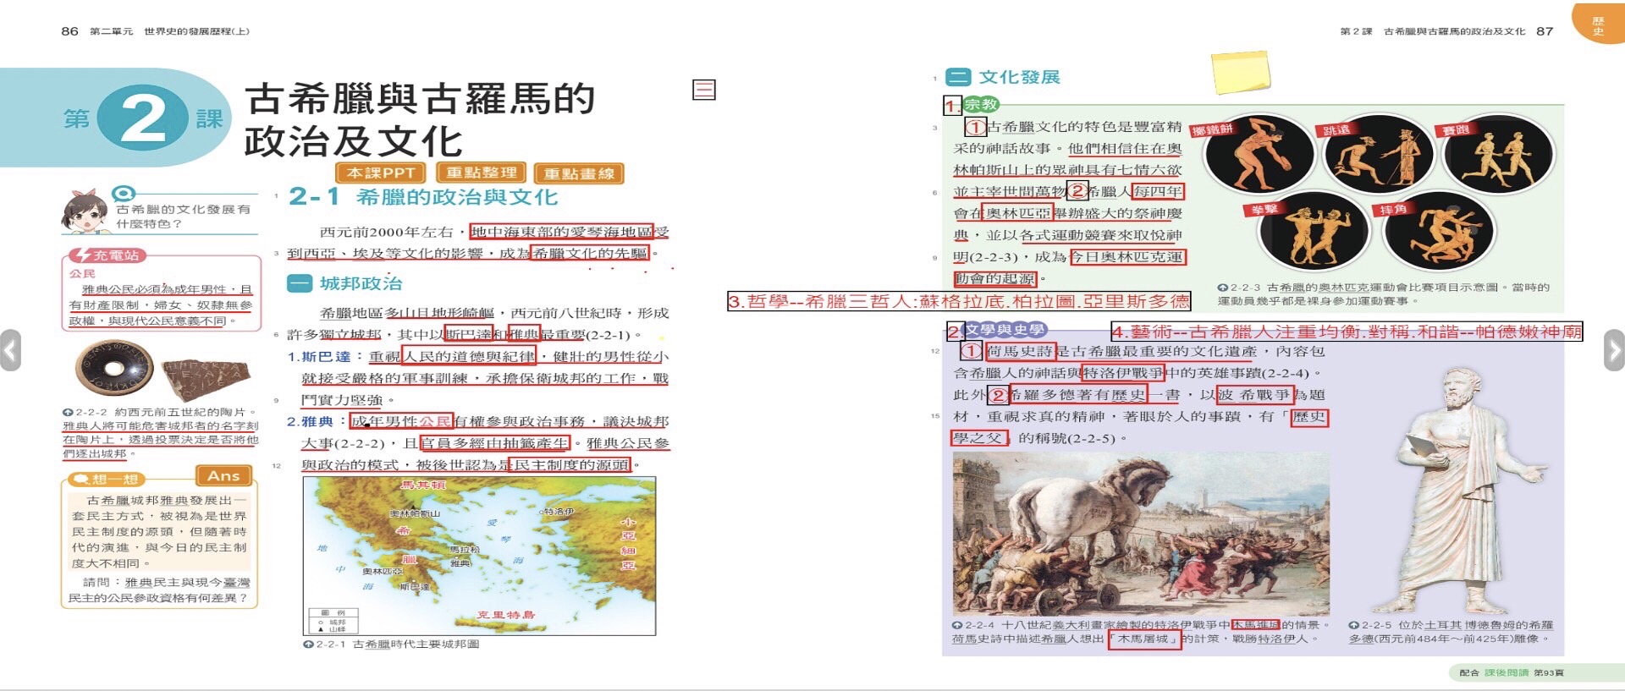Click the 克里特島 label on map
The height and width of the screenshot is (691, 1625).
click(x=505, y=615)
